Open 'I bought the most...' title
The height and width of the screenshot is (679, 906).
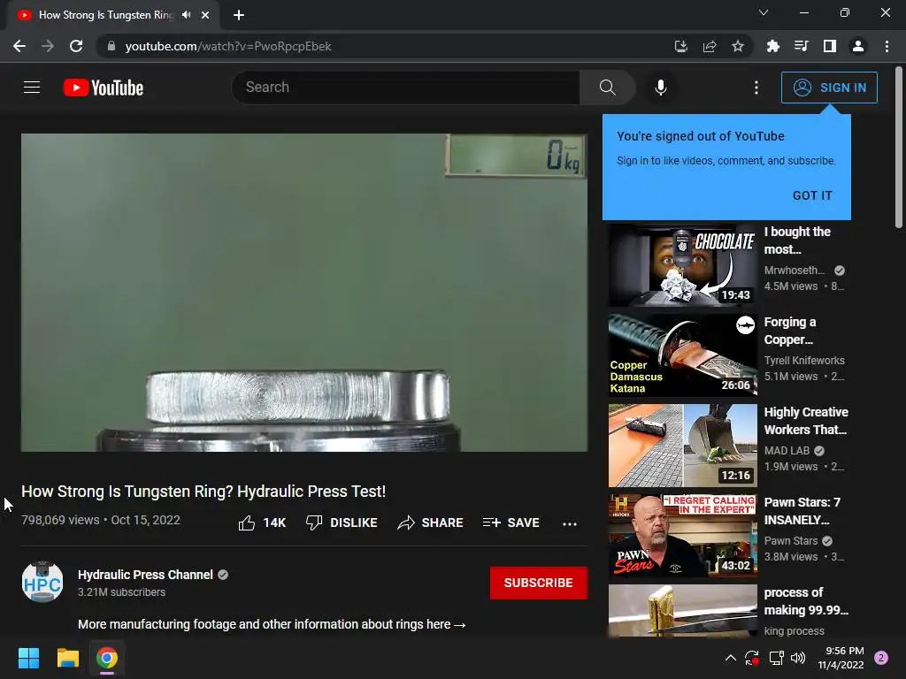point(797,240)
